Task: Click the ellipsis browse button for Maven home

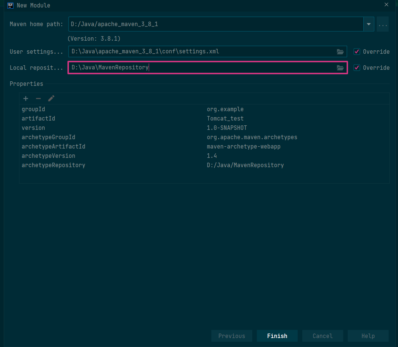Action: pyautogui.click(x=382, y=24)
